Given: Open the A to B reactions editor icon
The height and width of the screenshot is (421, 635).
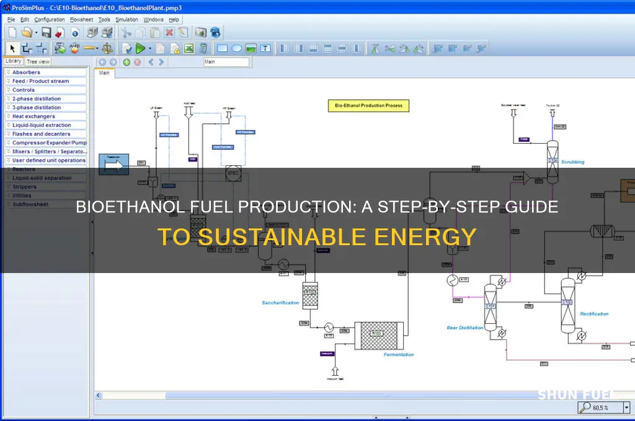Looking at the screenshot, I should pyautogui.click(x=74, y=48).
